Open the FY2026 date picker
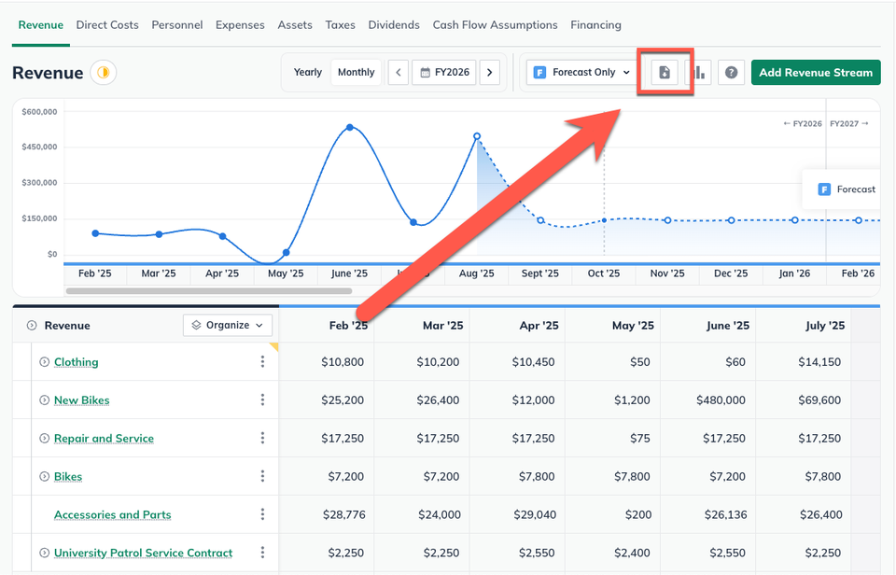The height and width of the screenshot is (575, 896). pyautogui.click(x=444, y=73)
